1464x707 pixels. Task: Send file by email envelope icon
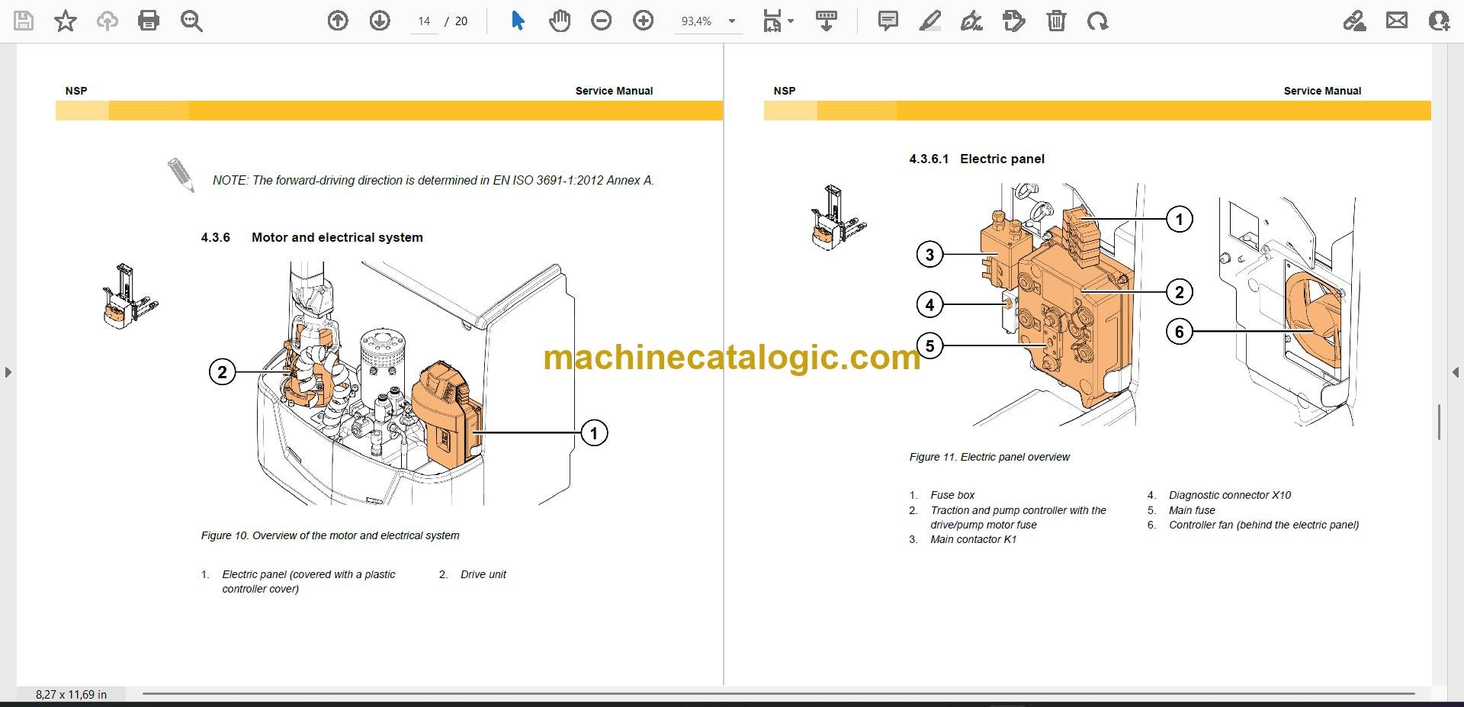tap(1397, 21)
